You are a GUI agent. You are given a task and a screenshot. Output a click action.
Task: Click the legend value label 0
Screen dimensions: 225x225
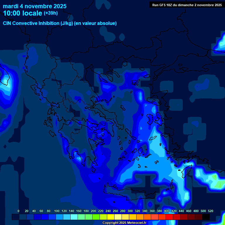[18, 211]
